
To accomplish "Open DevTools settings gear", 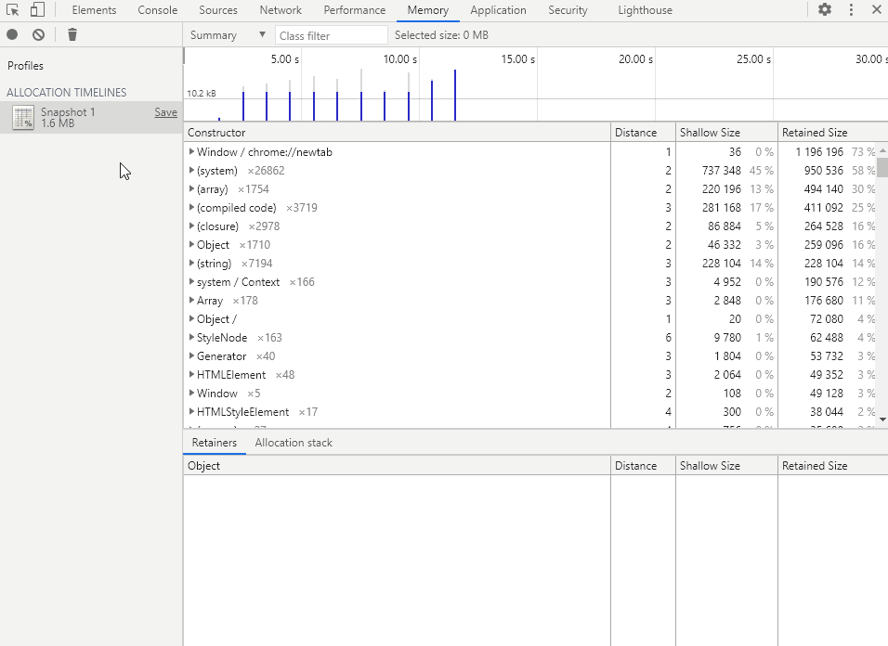I will 825,9.
